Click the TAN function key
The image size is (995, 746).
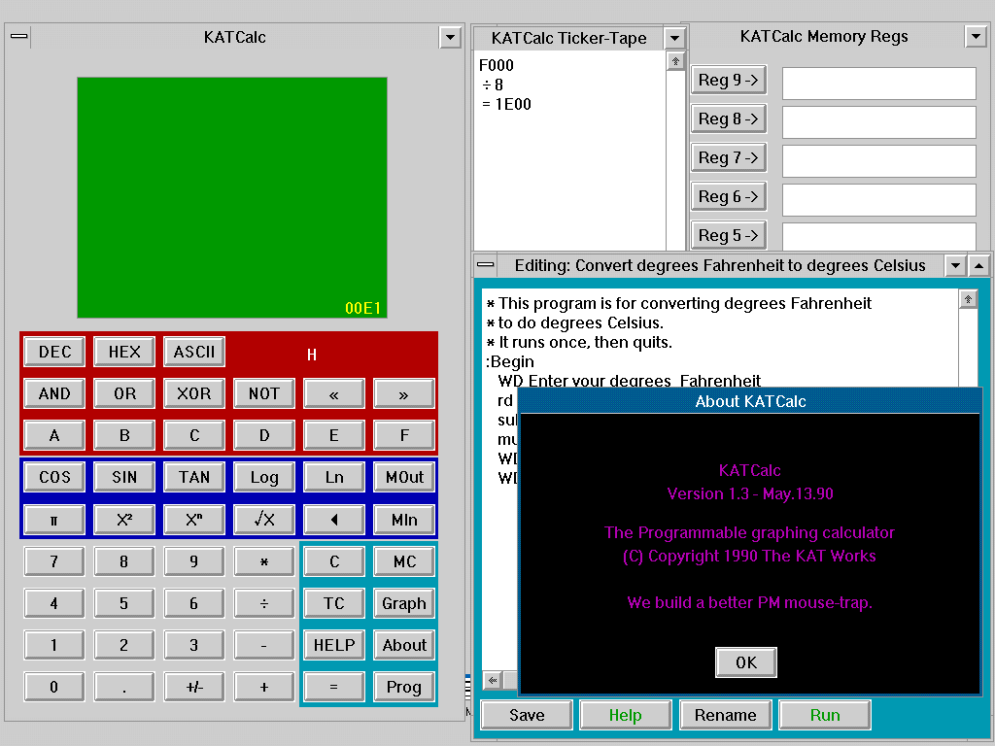coord(194,478)
